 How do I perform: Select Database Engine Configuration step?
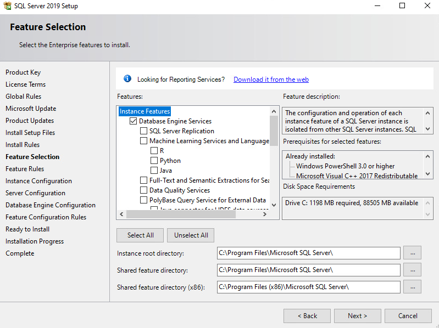tap(51, 205)
